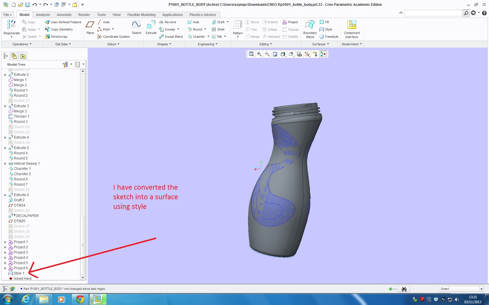489x305 pixels.
Task: Open the display style dropdown
Action: tap(283, 54)
